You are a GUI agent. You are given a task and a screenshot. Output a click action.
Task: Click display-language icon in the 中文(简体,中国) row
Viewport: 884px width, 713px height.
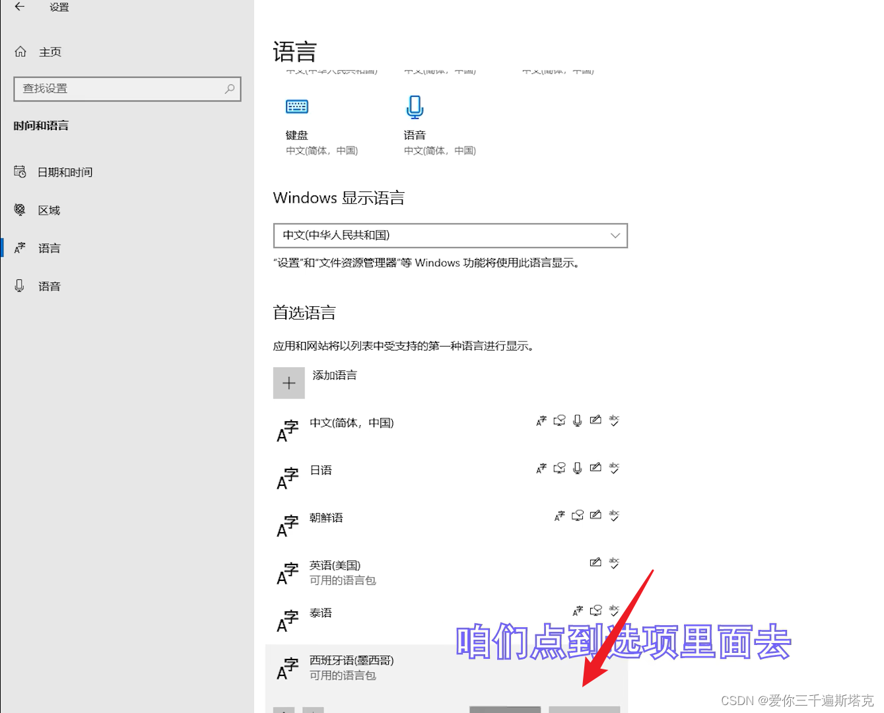point(541,421)
